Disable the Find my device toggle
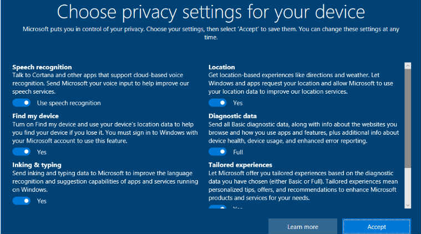 [21, 151]
